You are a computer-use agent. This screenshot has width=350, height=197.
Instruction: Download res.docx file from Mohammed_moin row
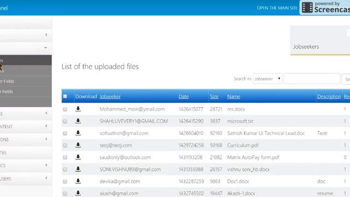pos(78,109)
